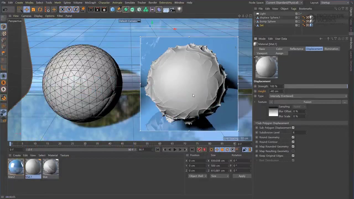Image resolution: width=354 pixels, height=199 pixels.
Task: Toggle X axis lock icon
Action: [62, 9]
